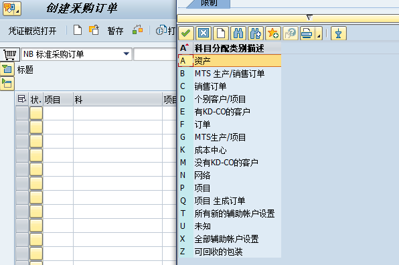The width and height of the screenshot is (399, 265).
Task: Click the blank page icon in popup toolbar
Action: coord(221,33)
